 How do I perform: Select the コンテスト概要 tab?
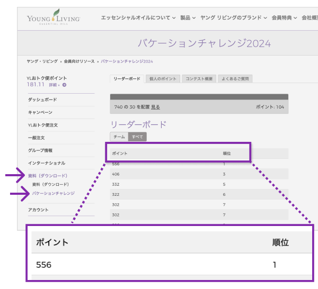(x=199, y=79)
